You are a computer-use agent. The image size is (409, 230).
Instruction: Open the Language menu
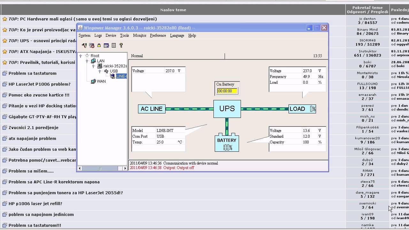[177, 35]
